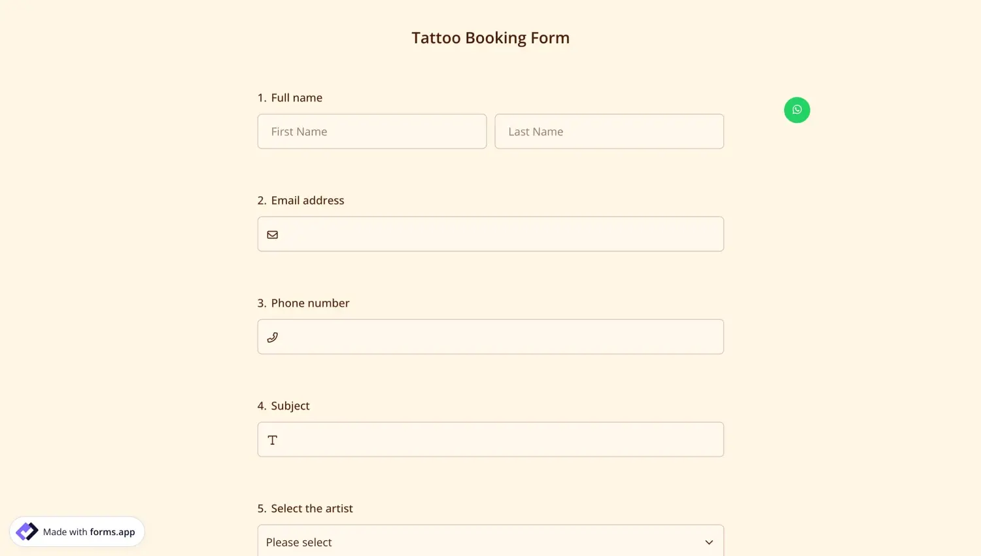
Task: Click the 'Subject' question label
Action: point(290,406)
